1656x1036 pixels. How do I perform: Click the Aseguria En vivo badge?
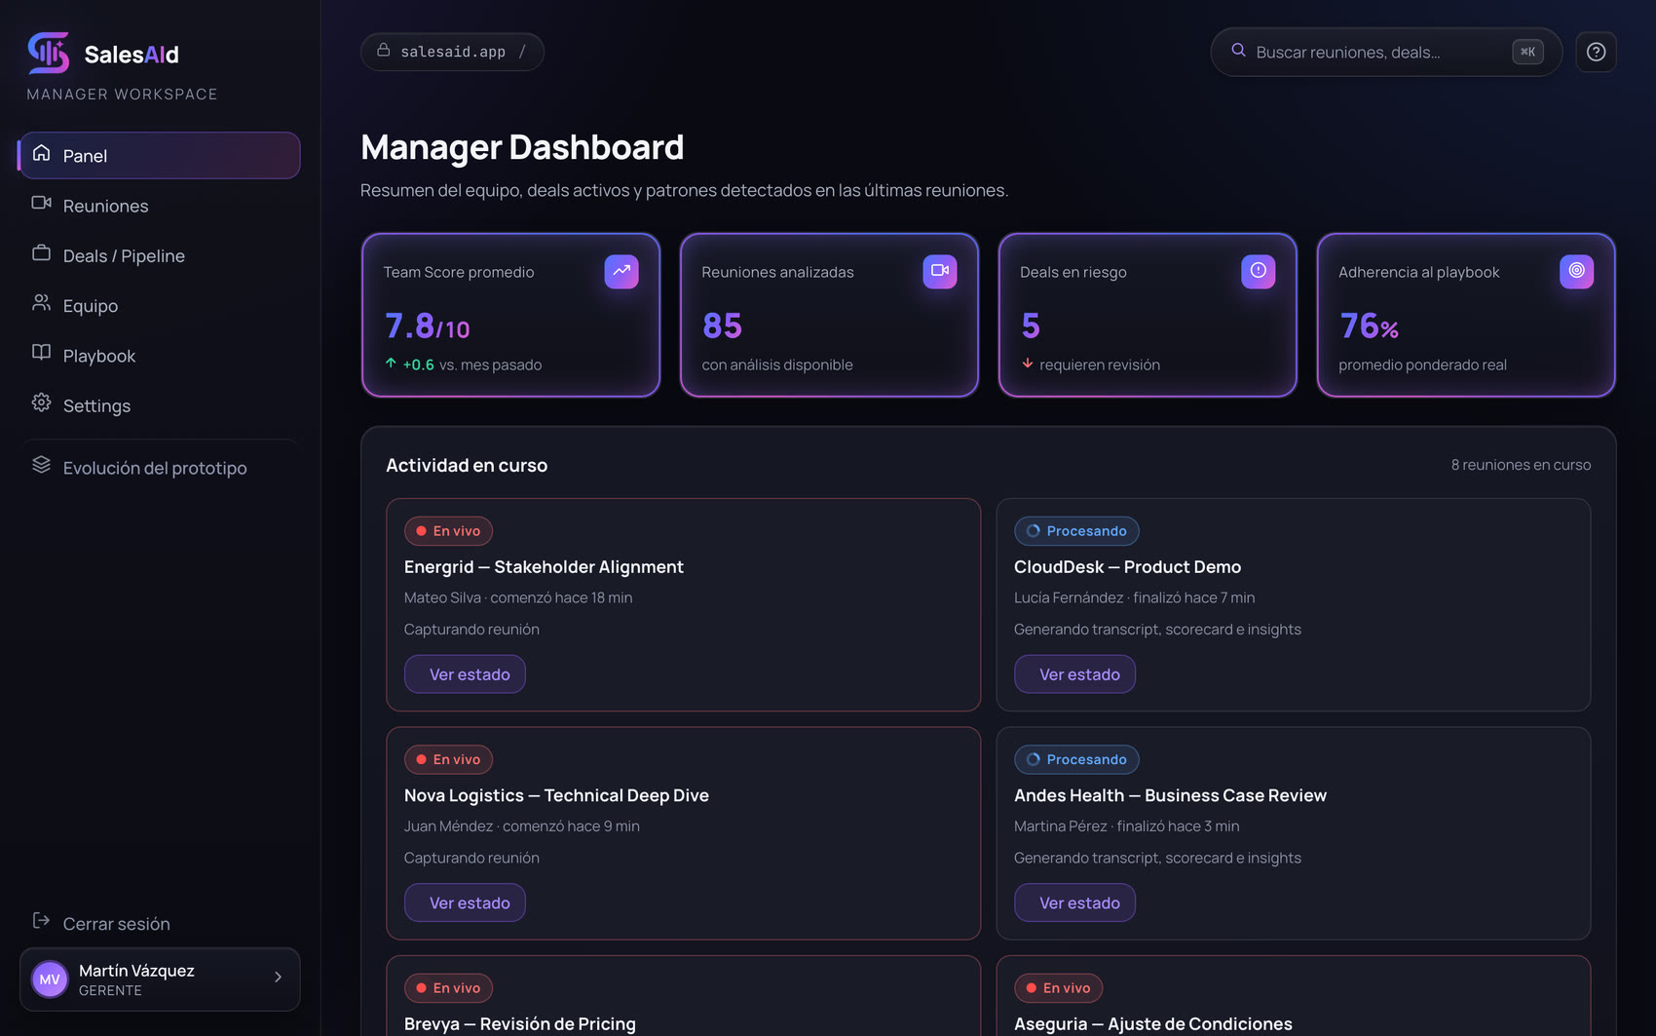tap(1058, 988)
